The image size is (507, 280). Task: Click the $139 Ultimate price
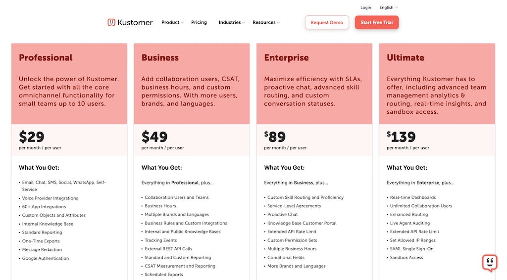coord(401,137)
